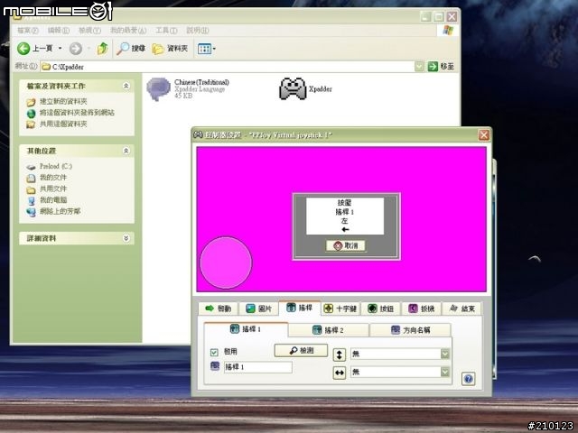578x433 pixels.
Task: Click the vertical axis arrow button for stick 1
Action: click(340, 355)
